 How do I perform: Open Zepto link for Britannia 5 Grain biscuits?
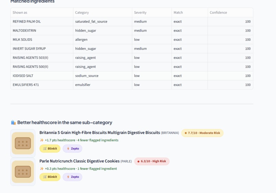tap(72, 148)
